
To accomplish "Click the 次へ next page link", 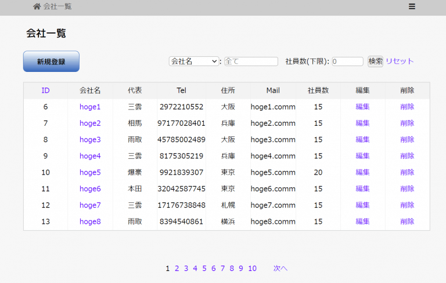I will tap(280, 269).
